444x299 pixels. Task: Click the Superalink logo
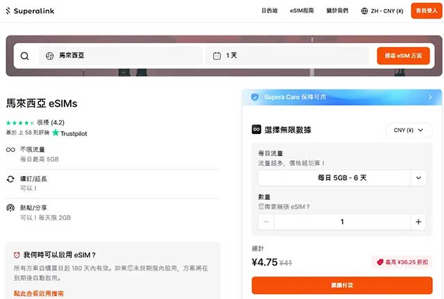coord(31,11)
